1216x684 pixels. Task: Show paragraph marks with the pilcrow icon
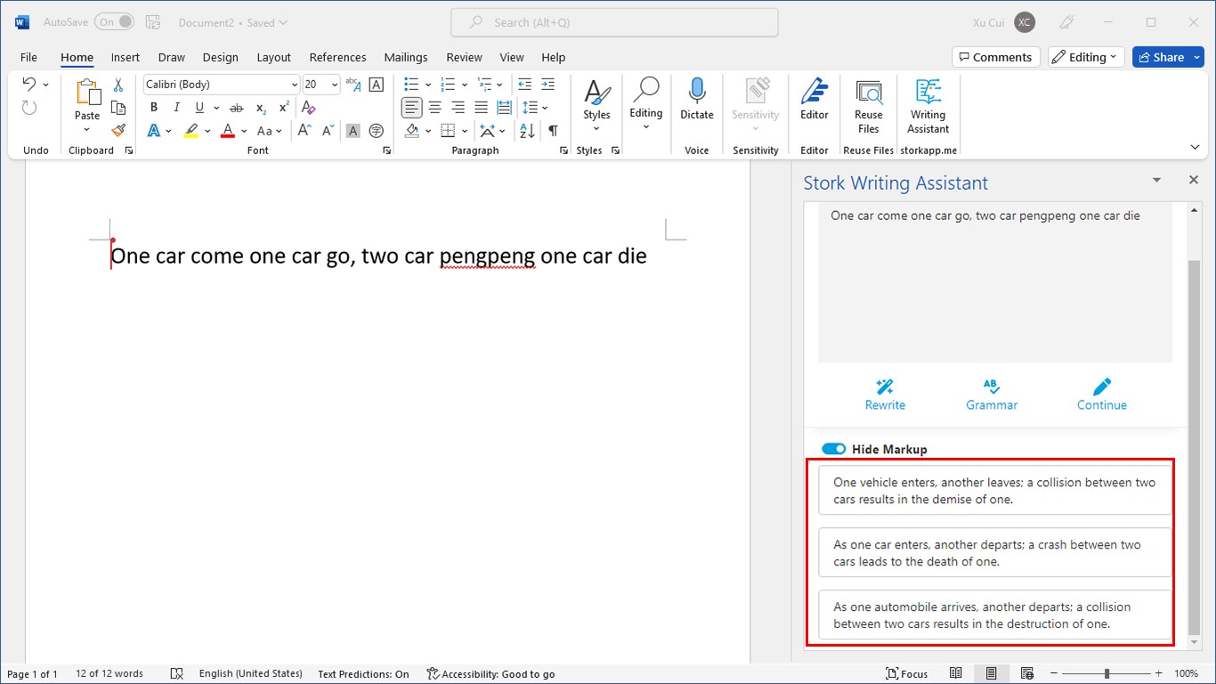coord(553,131)
